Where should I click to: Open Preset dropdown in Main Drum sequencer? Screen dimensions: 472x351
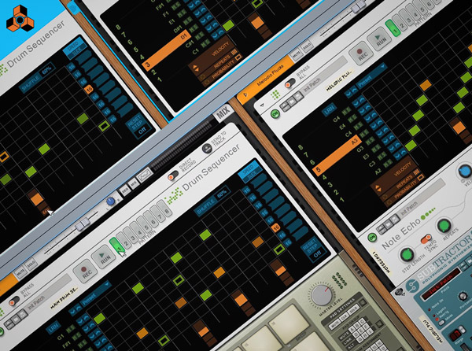pos(95,294)
